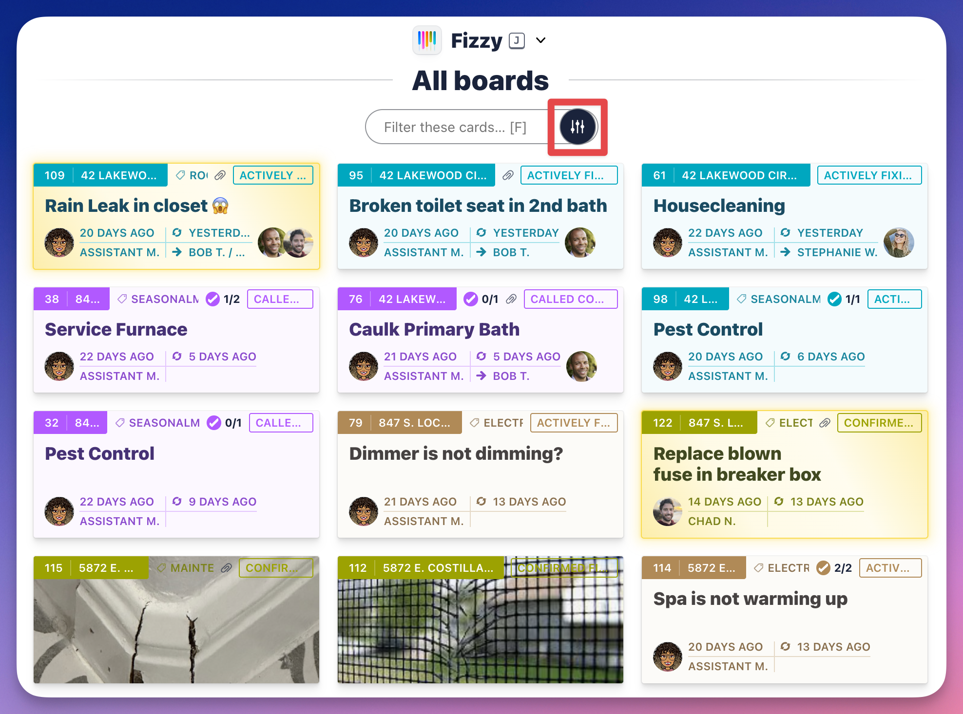
Task: Click the tag icon on Service Furnace card
Action: (122, 299)
